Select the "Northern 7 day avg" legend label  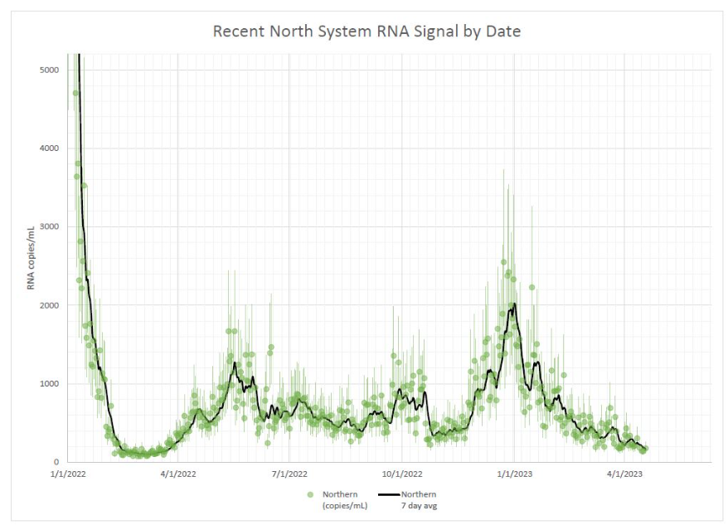420,499
